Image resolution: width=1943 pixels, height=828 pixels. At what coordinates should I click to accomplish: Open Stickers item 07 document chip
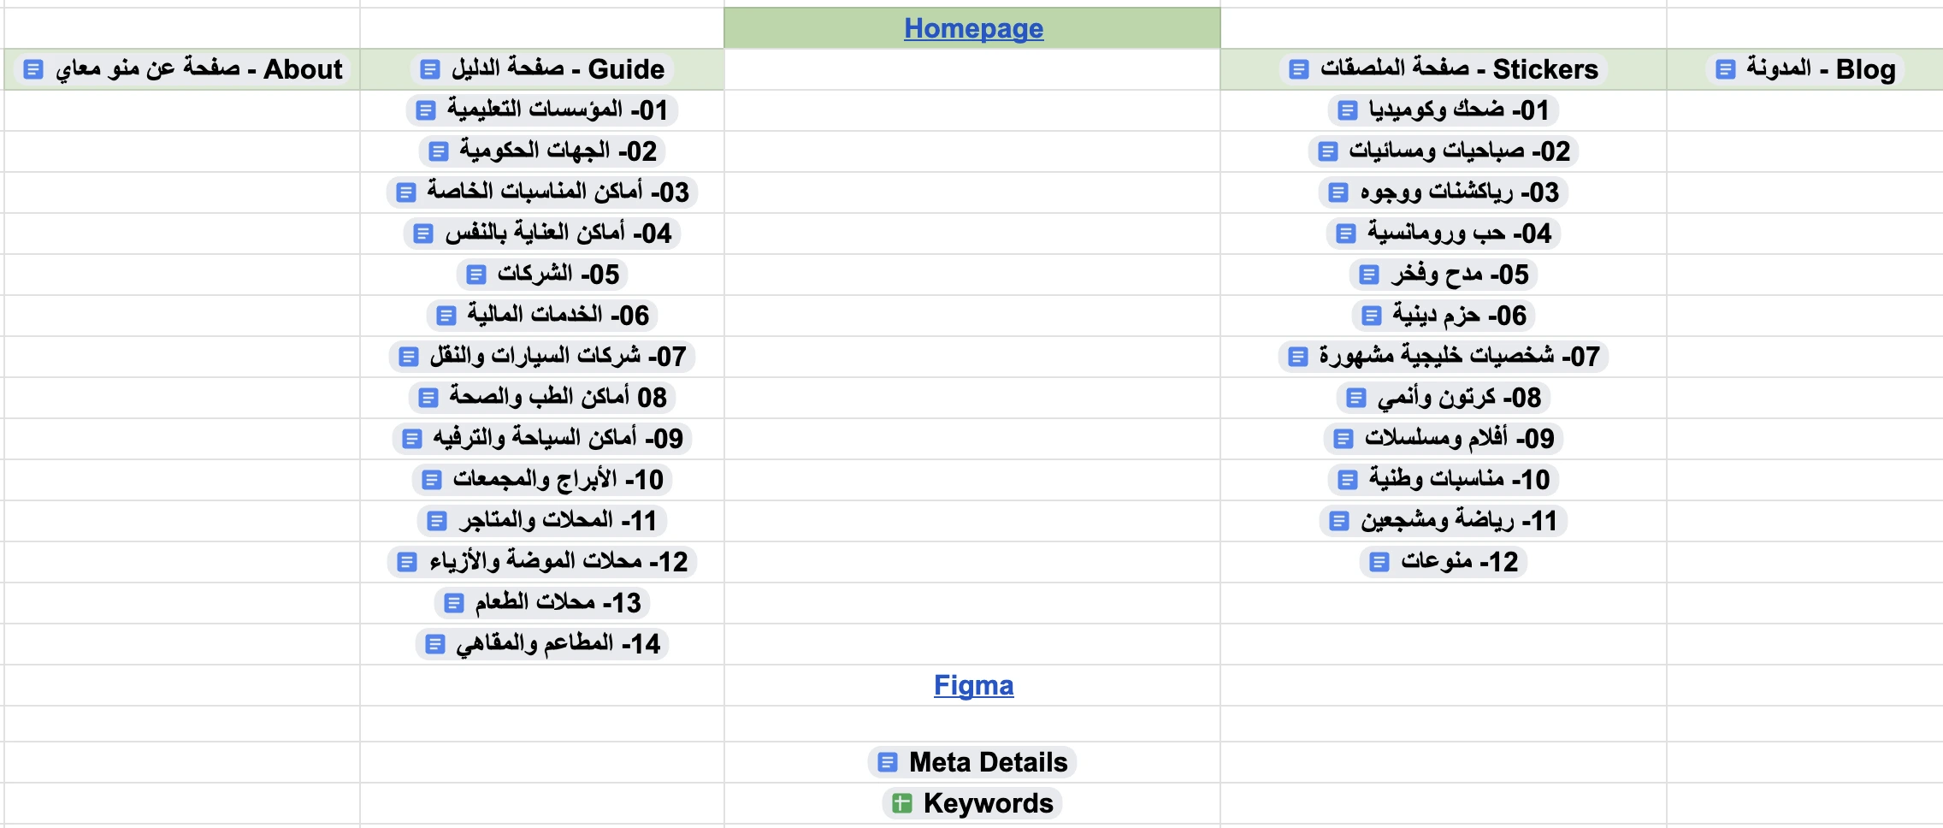pyautogui.click(x=1458, y=357)
